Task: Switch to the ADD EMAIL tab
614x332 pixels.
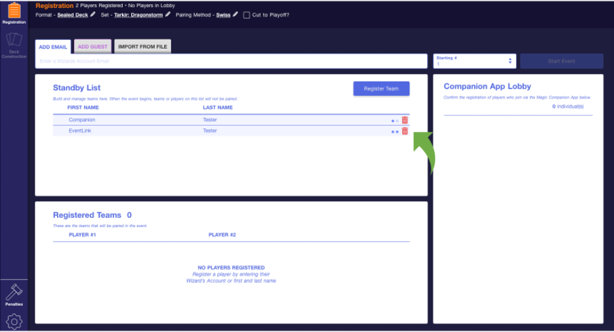Action: click(x=53, y=47)
